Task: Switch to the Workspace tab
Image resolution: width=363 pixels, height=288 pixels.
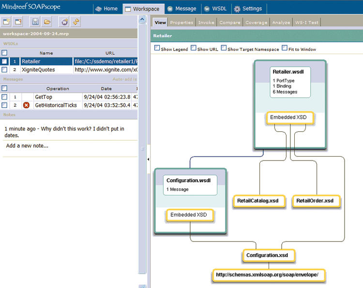Action: 144,9
